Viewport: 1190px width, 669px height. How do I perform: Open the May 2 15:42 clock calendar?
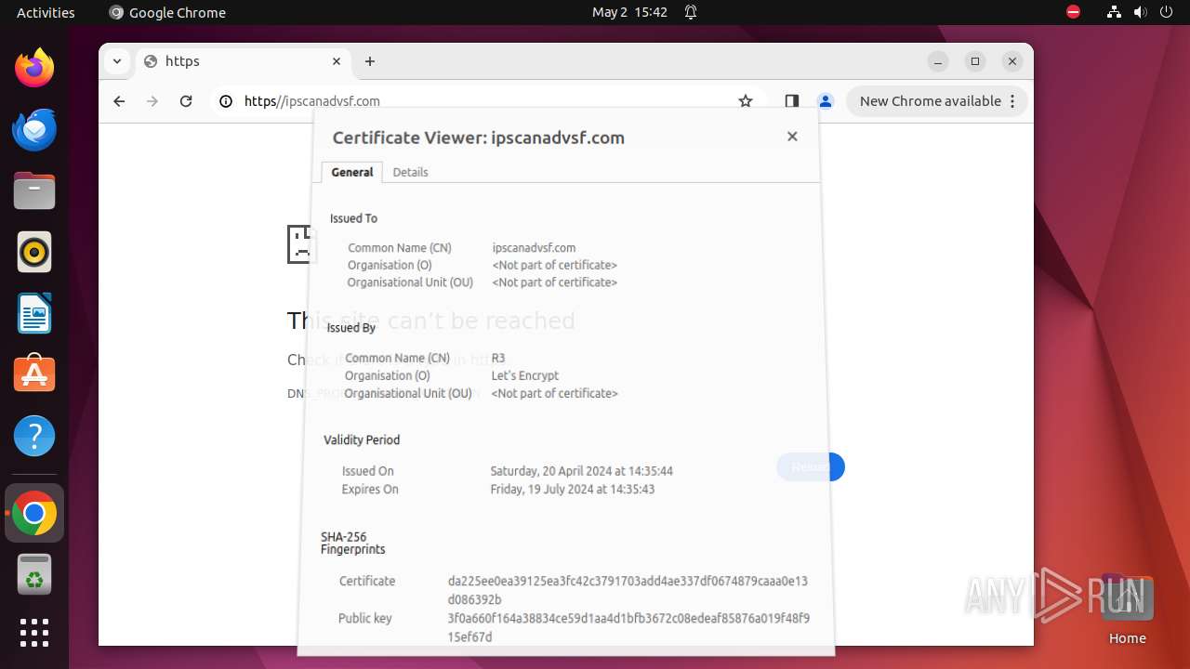click(x=629, y=12)
